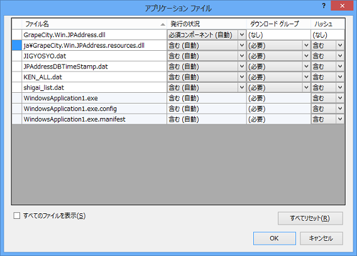
Task: Expand publish status dropdown for JIGYOSYO.dat
Action: (242, 56)
